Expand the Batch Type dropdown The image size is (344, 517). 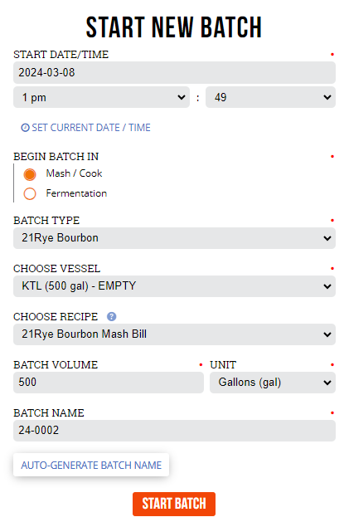[174, 238]
